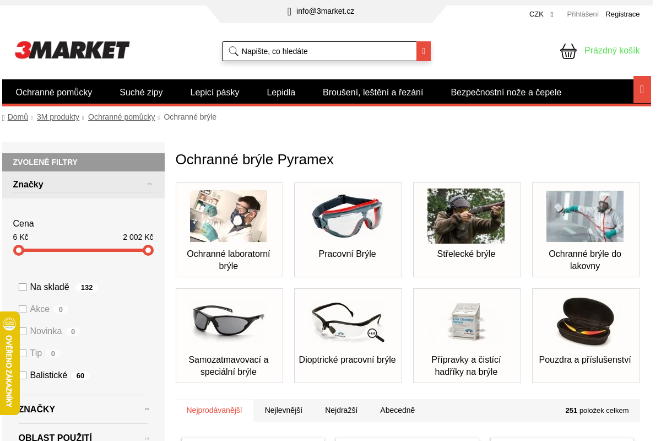This screenshot has height=441, width=661.
Task: Collapse the Značky selected filters section
Action: [x=149, y=185]
